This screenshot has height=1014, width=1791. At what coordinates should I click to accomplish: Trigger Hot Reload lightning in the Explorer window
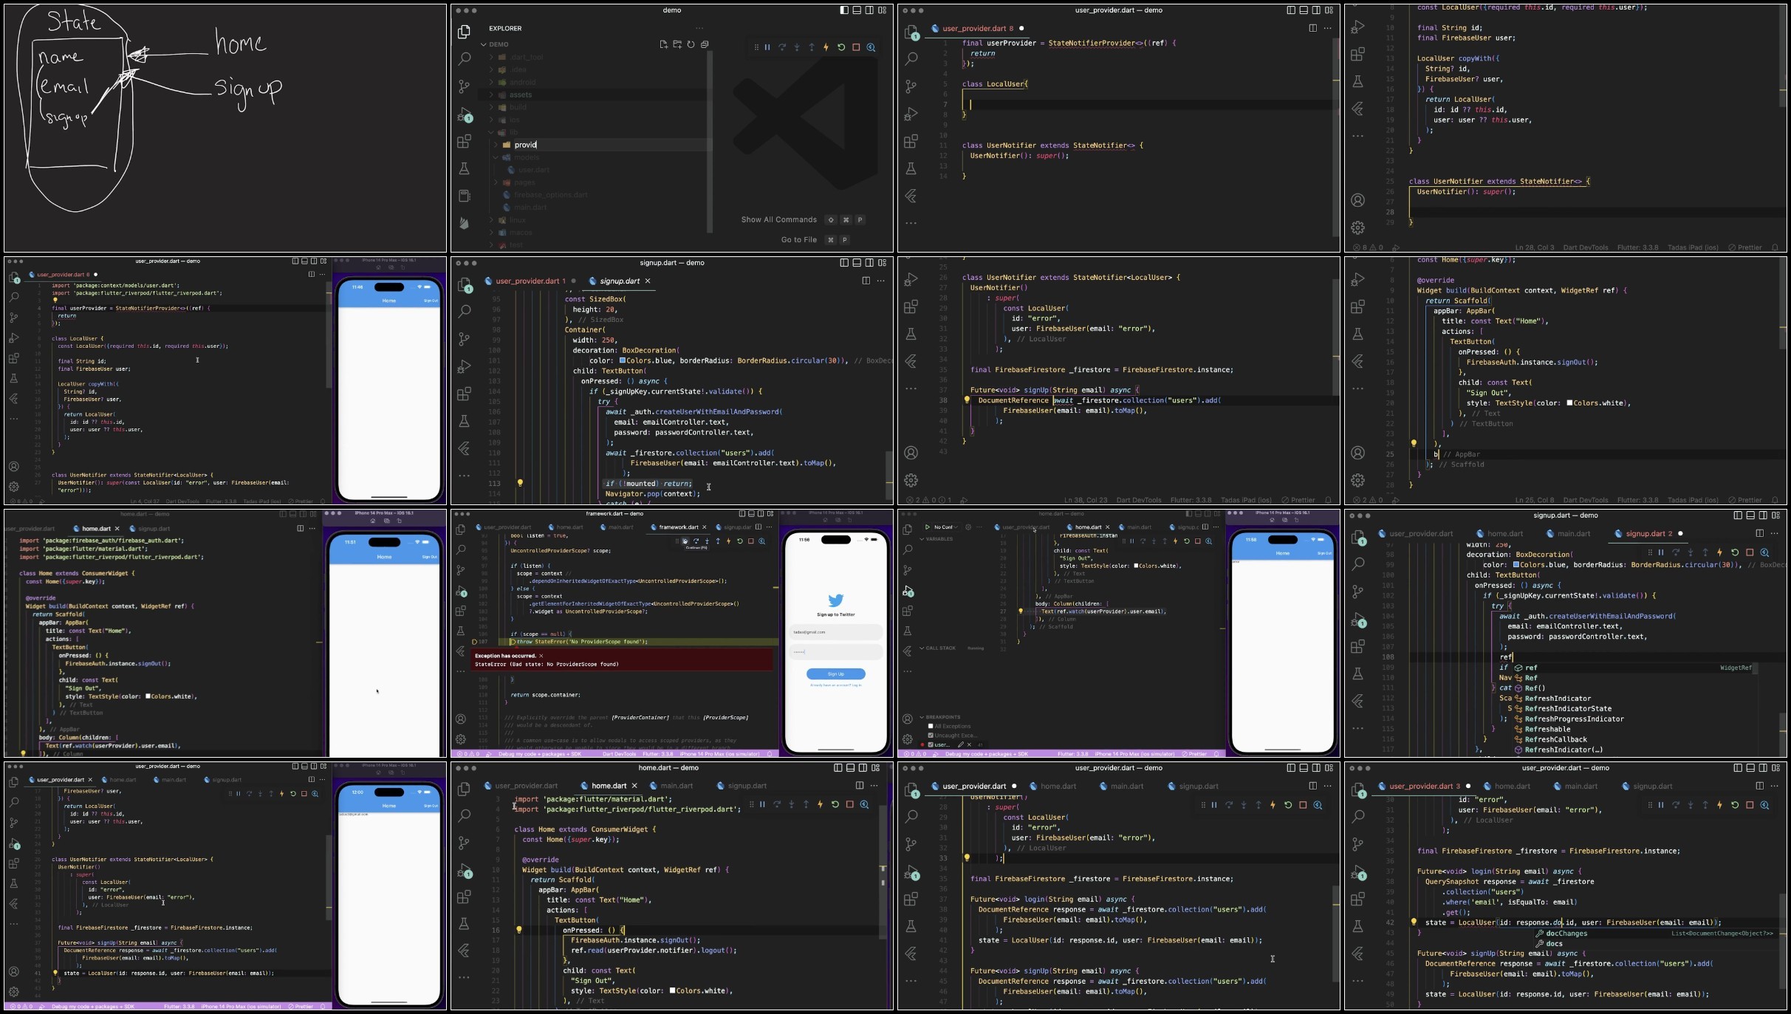point(826,47)
